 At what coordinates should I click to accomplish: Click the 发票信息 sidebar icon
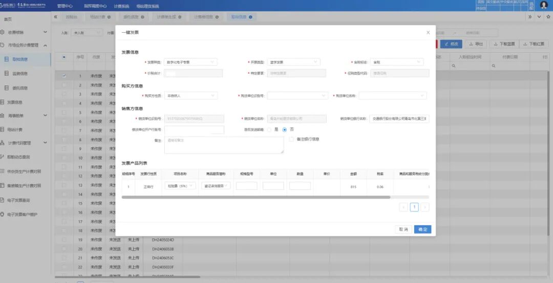point(2,102)
